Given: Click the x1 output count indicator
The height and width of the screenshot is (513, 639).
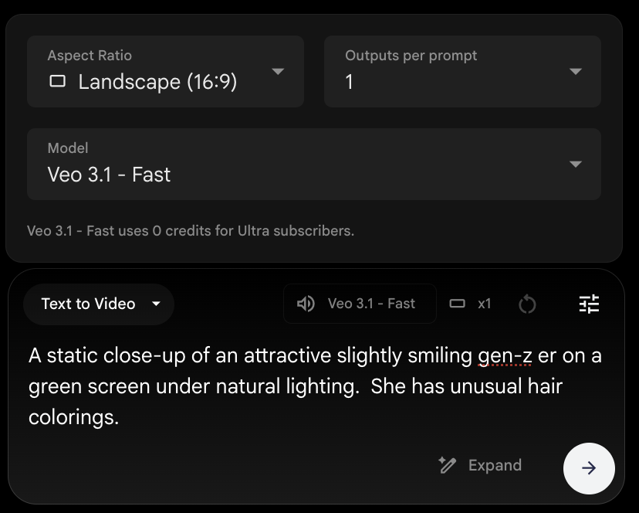Looking at the screenshot, I should tap(484, 304).
